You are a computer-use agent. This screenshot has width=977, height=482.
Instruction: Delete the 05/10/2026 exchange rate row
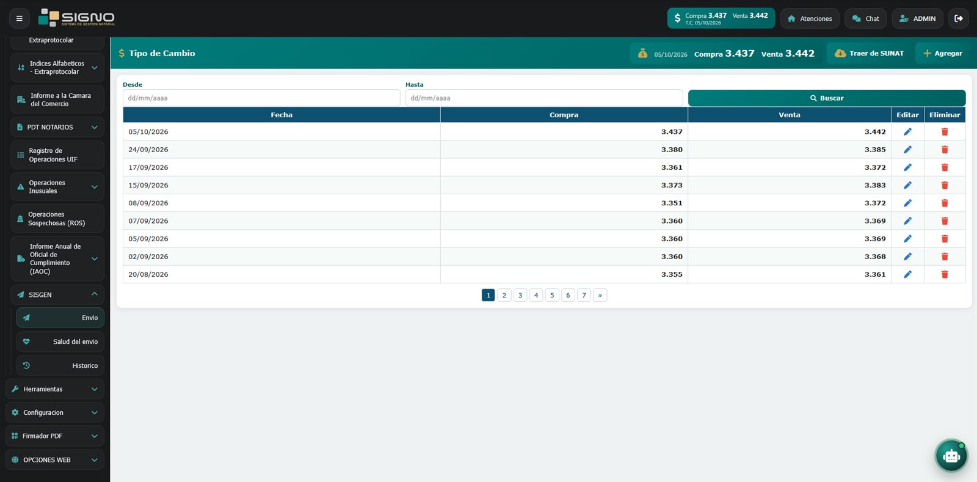pyautogui.click(x=945, y=132)
